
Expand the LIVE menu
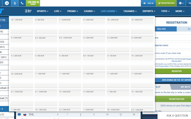click(x=58, y=11)
